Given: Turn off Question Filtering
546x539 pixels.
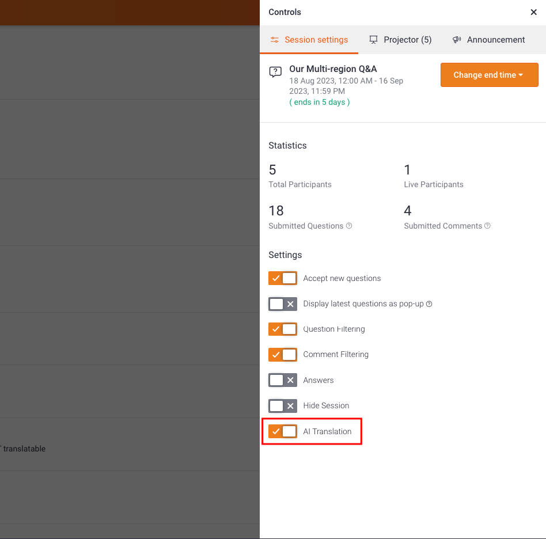Looking at the screenshot, I should click(283, 329).
